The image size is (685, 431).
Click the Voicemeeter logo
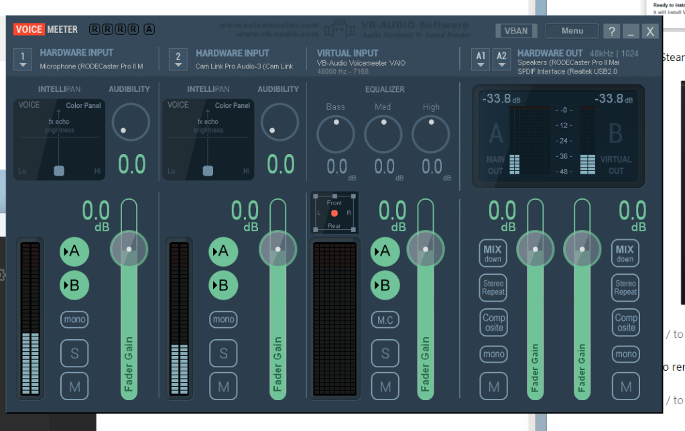[46, 29]
